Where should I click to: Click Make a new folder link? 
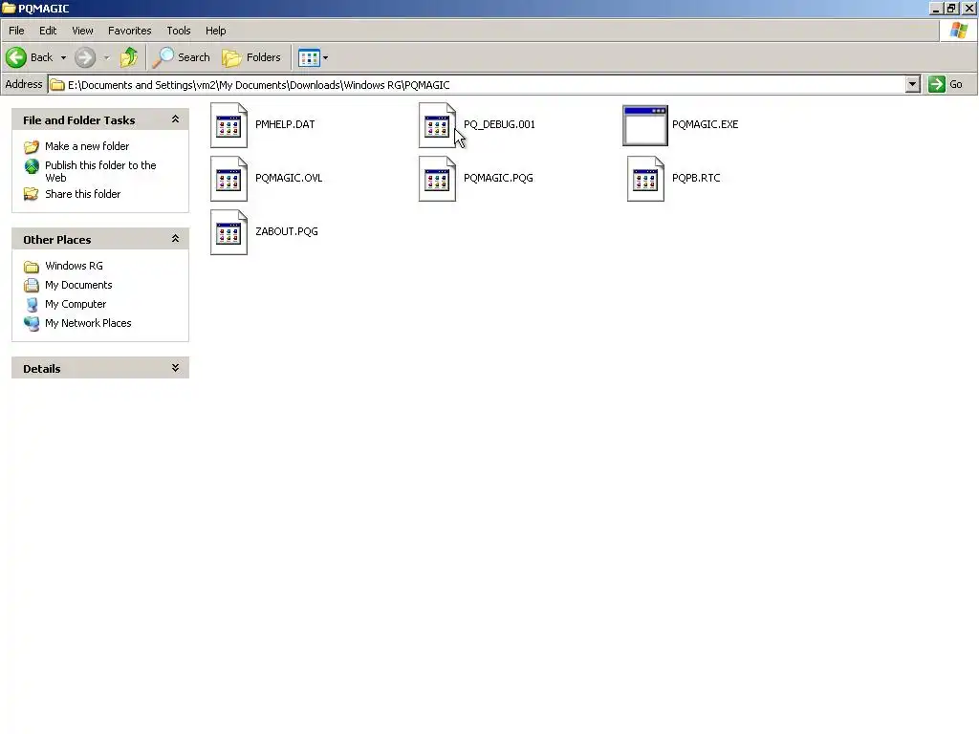click(87, 146)
